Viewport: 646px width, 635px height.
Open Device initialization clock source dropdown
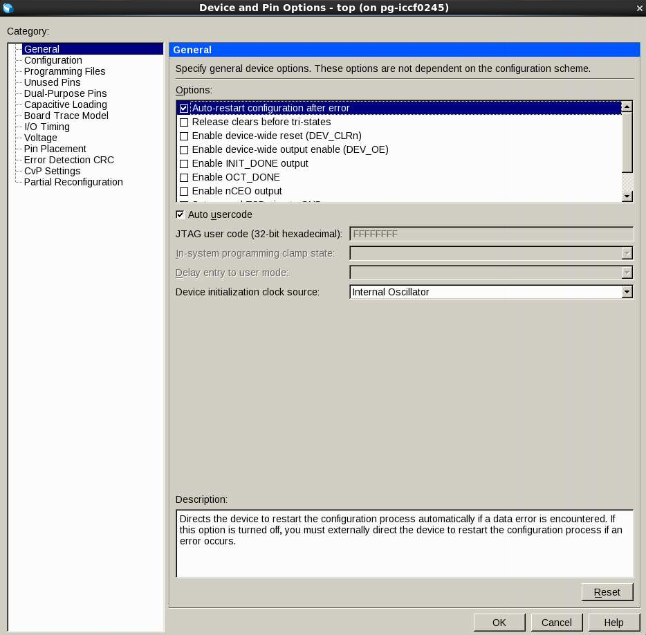pos(491,292)
